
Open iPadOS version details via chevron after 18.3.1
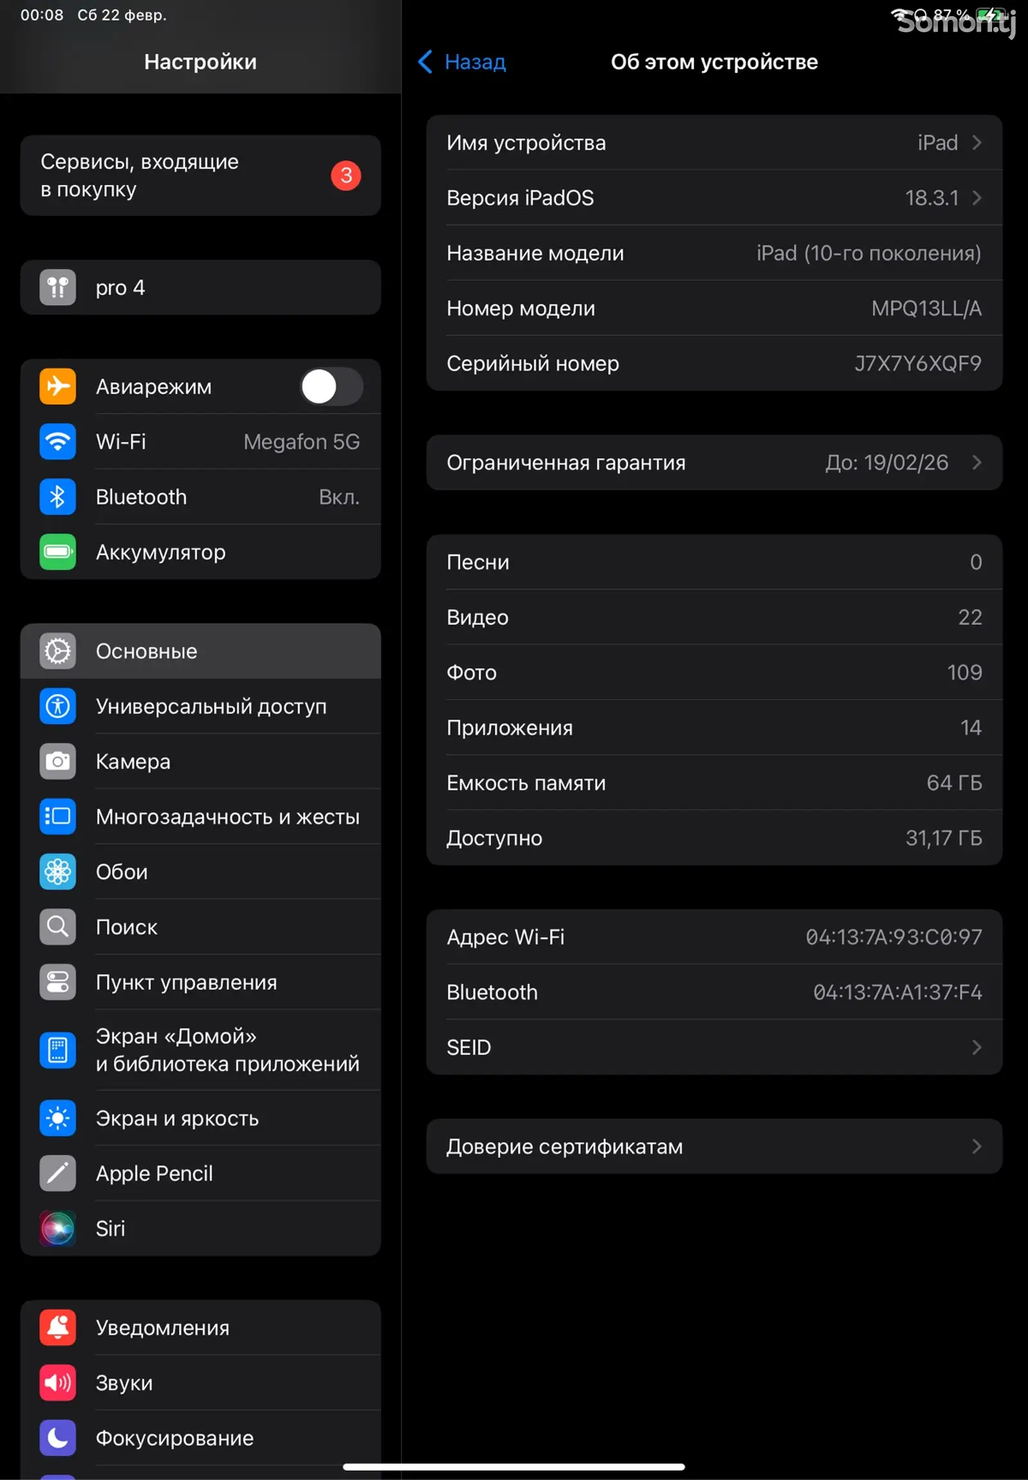pyautogui.click(x=977, y=198)
